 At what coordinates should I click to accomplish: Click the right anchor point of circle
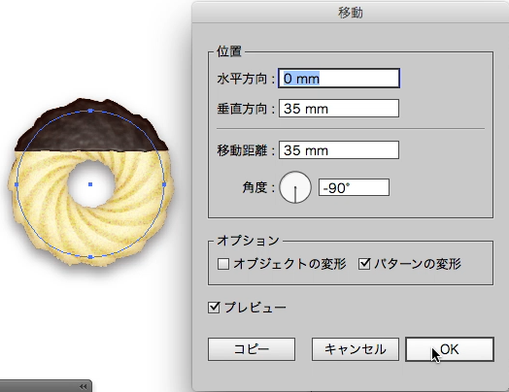click(x=164, y=184)
